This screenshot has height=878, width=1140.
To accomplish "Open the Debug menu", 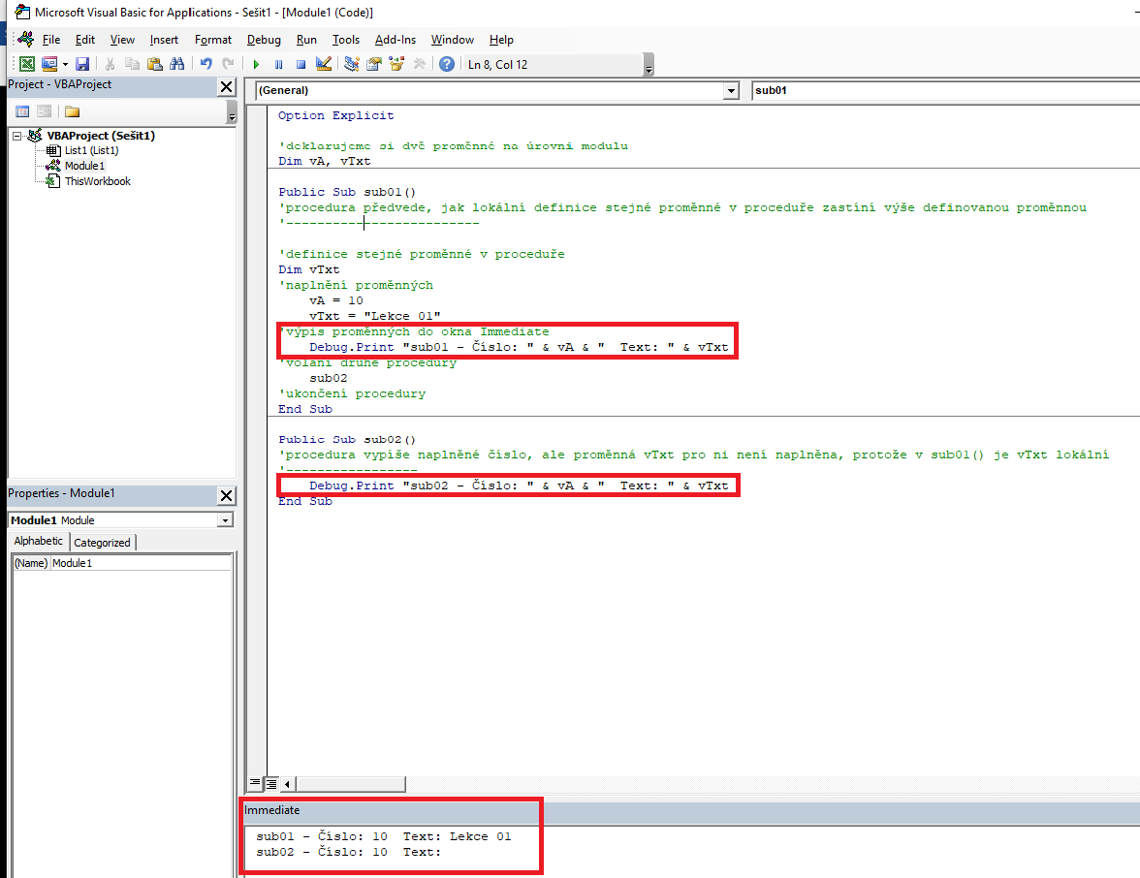I will [264, 40].
